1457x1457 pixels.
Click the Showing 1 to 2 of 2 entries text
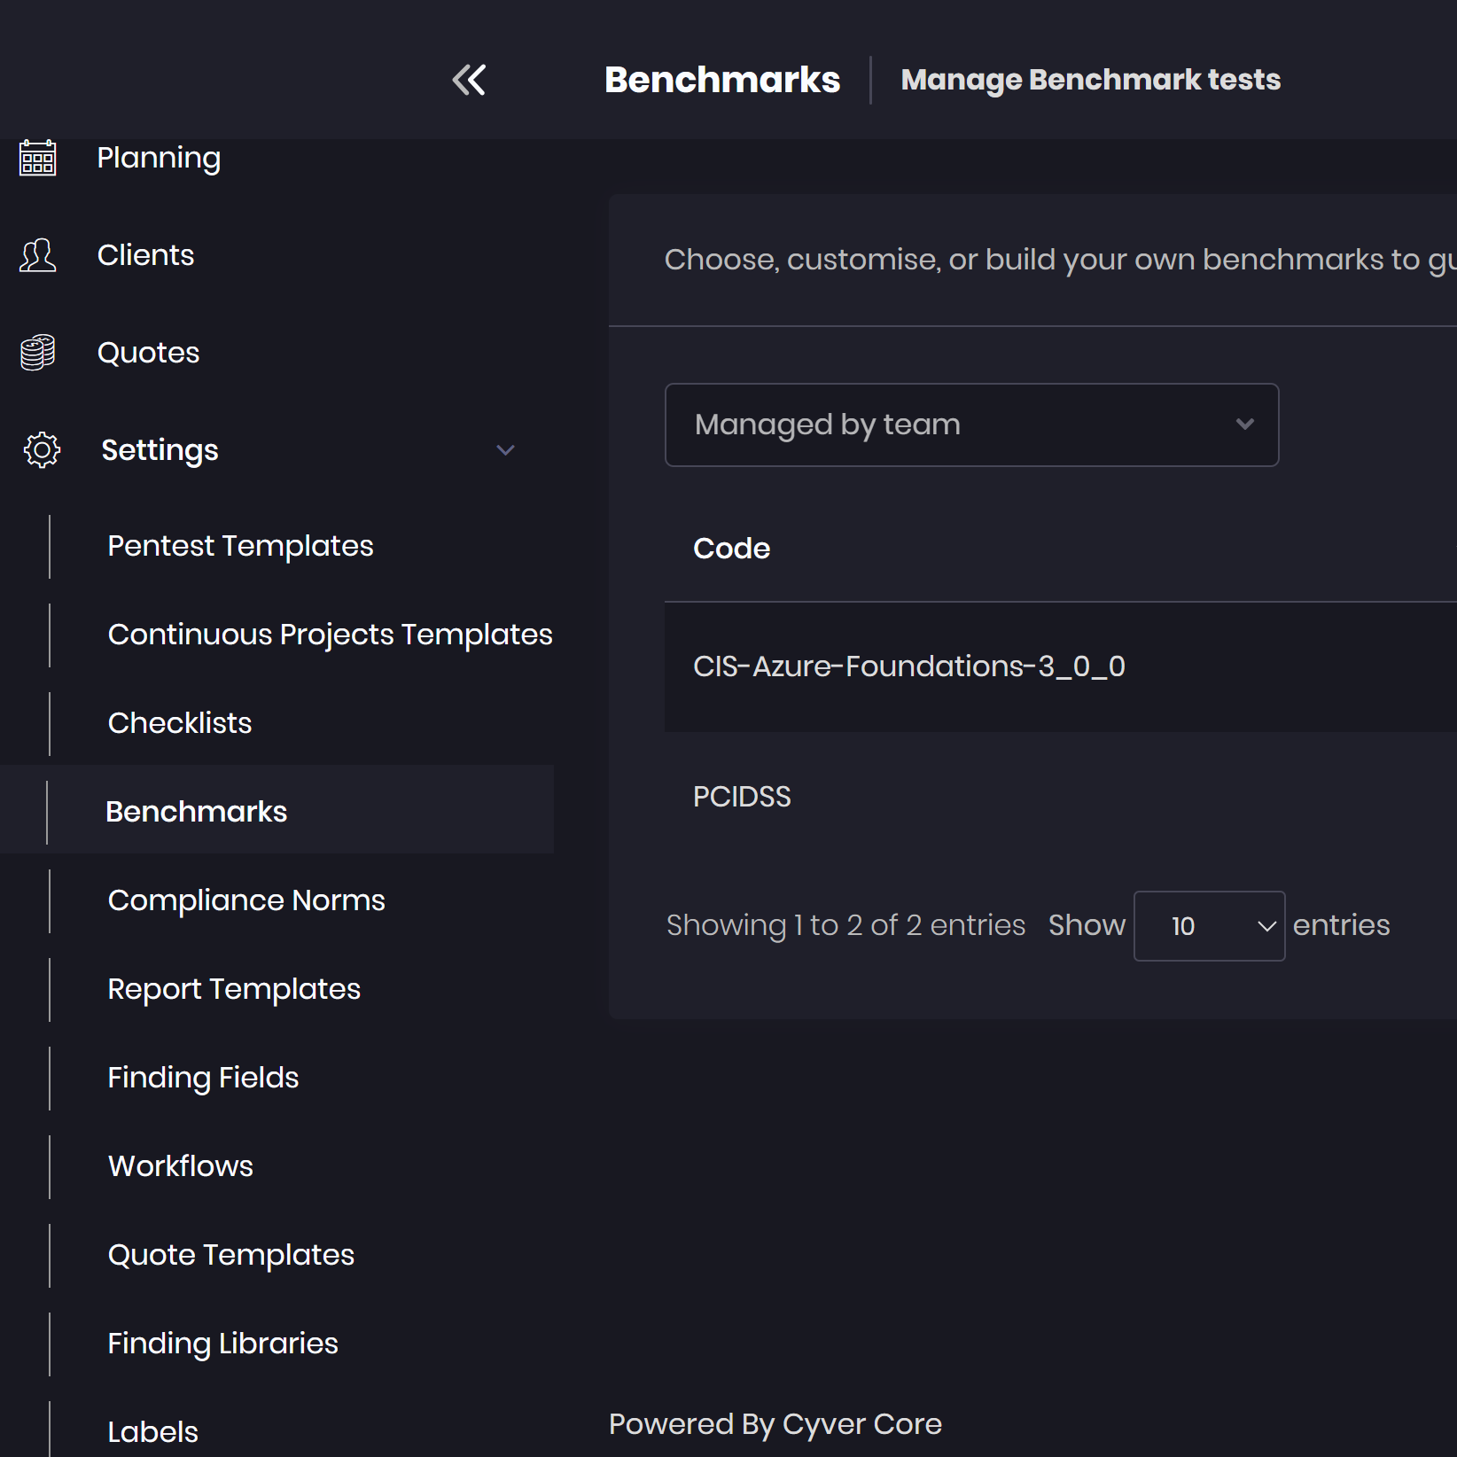(845, 925)
